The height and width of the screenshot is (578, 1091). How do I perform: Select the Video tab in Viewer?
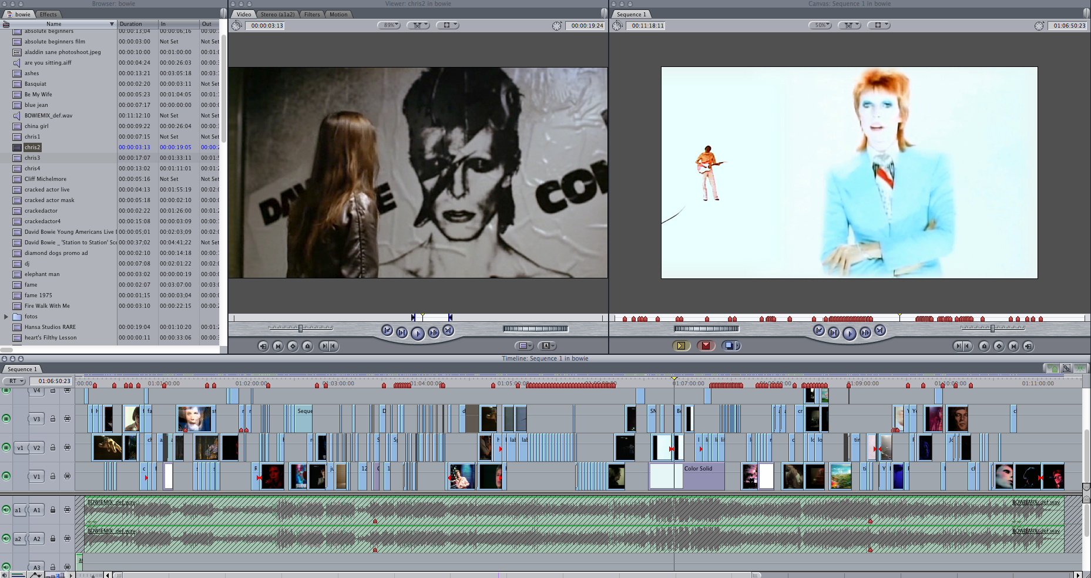(x=244, y=14)
